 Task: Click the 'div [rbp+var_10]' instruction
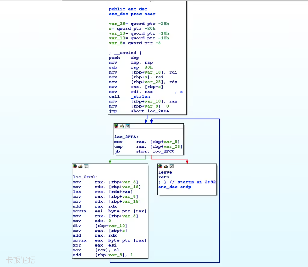(x=100, y=226)
